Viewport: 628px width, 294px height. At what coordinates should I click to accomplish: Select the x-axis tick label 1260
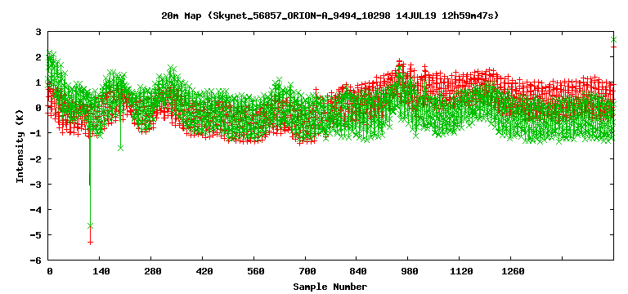click(x=513, y=272)
